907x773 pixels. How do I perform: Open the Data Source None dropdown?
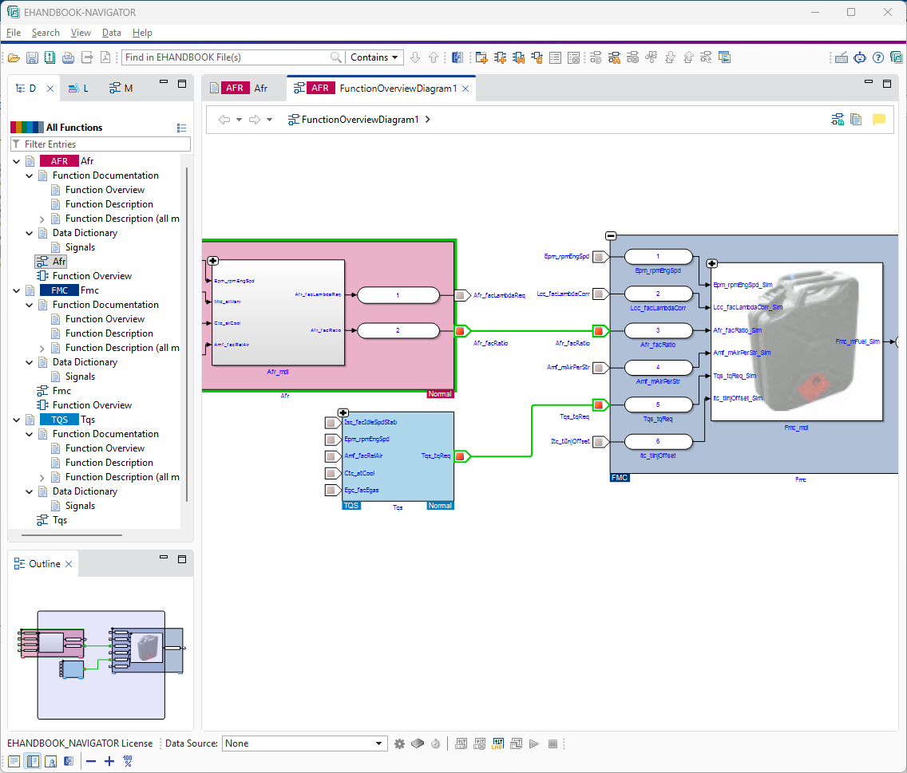click(x=303, y=743)
